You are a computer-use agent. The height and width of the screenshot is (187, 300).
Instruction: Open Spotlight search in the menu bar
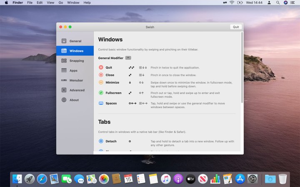click(277, 2)
